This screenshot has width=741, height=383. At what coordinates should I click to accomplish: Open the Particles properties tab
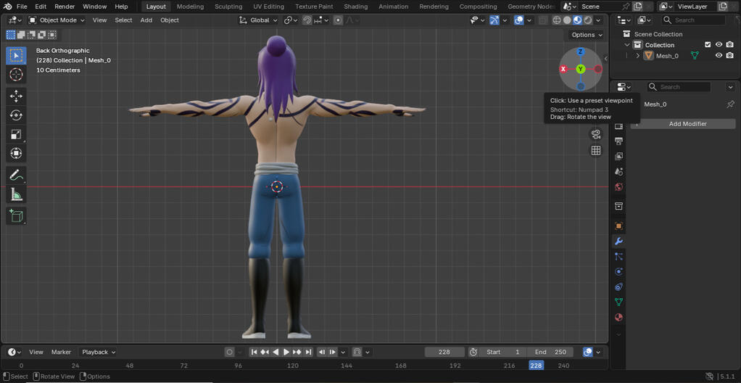[618, 256]
